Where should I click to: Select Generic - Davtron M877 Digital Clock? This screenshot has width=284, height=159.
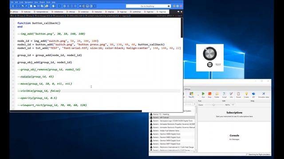coord(172,144)
